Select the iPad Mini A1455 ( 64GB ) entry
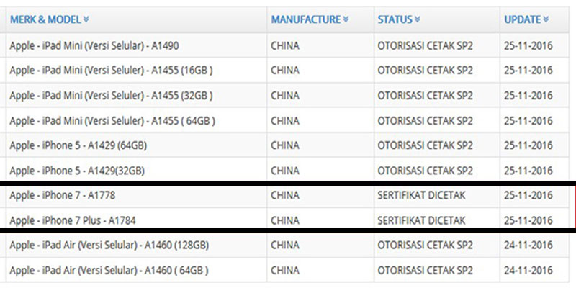Image resolution: width=576 pixels, height=288 pixels. [x=112, y=120]
